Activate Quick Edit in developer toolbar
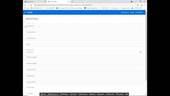Screen dimensions: 170x96 click(x=110, y=94)
